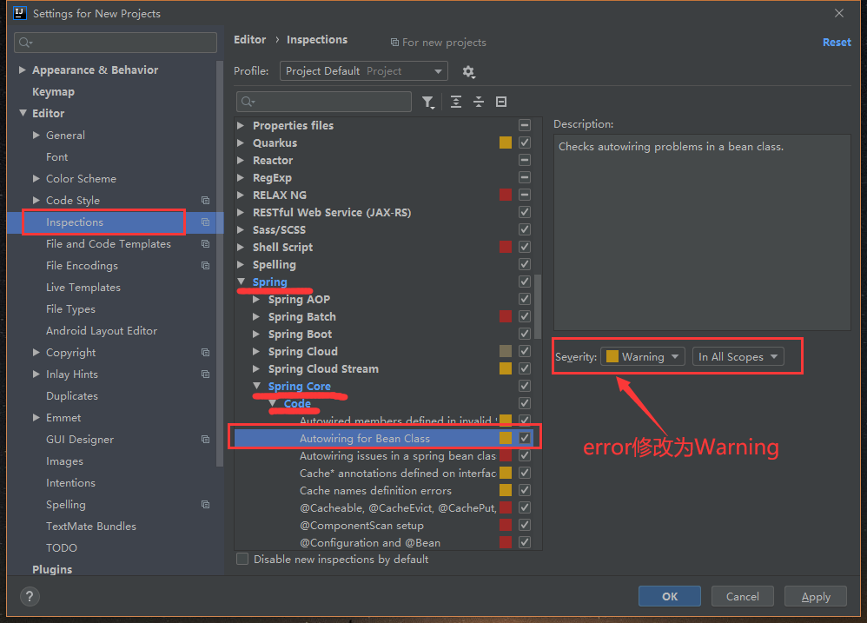
Task: Click severity color swatch for Quarkus
Action: pyautogui.click(x=506, y=142)
